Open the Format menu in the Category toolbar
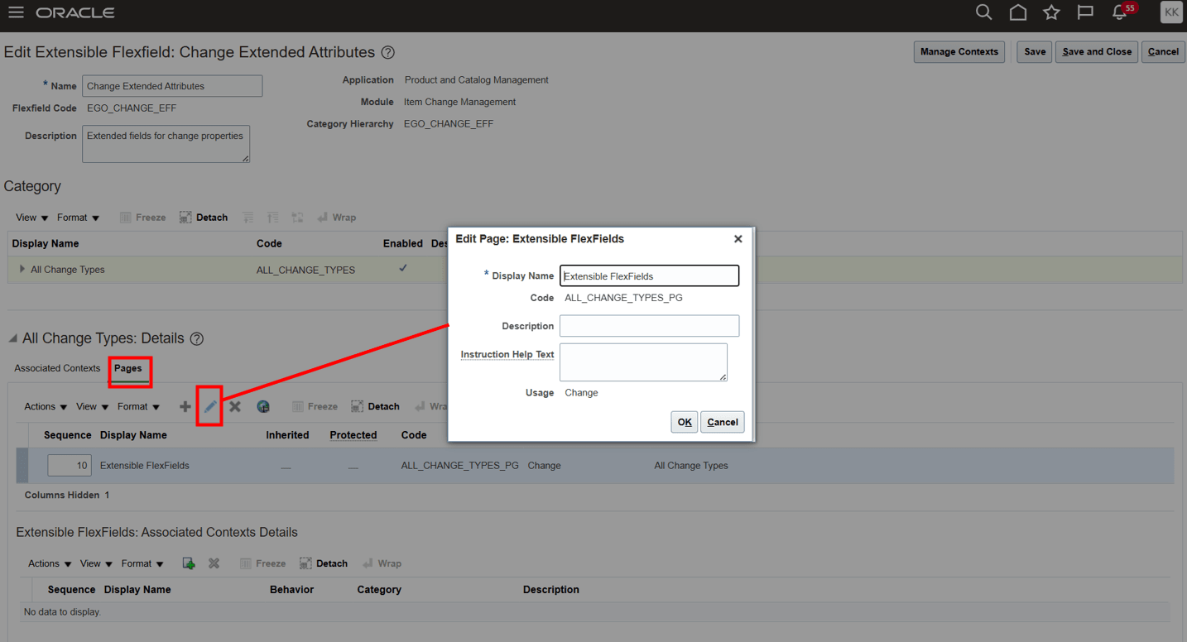Image resolution: width=1187 pixels, height=642 pixels. coord(79,218)
